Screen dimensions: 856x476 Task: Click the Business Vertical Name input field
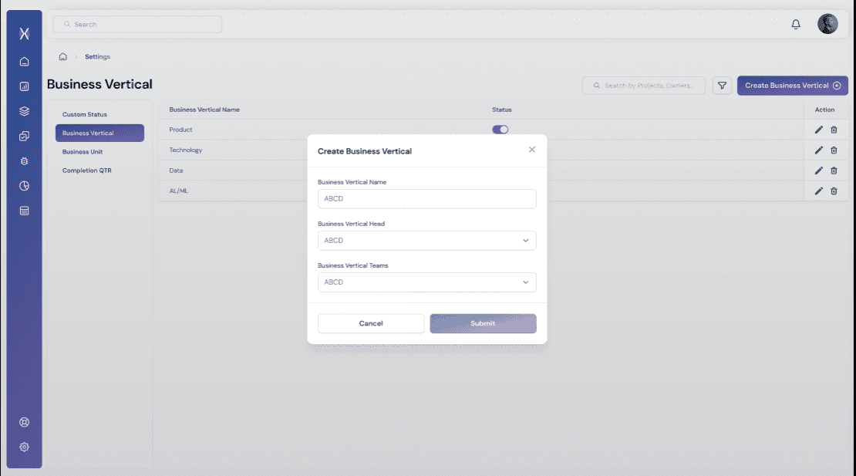pos(426,198)
